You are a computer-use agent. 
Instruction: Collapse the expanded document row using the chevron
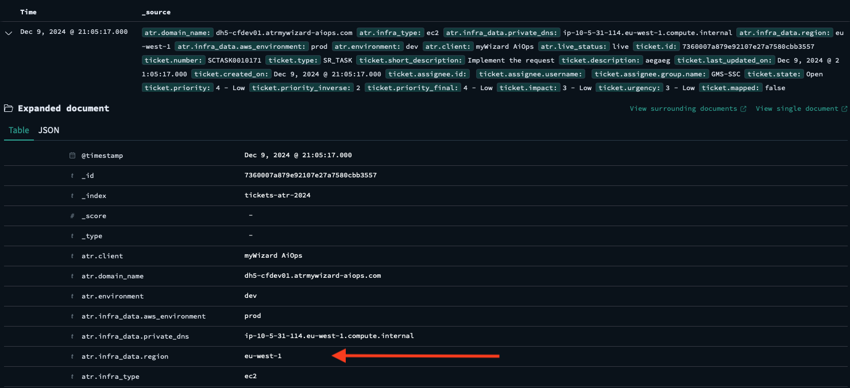click(8, 33)
